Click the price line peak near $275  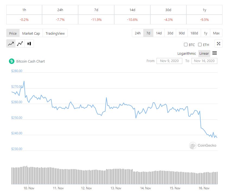[24, 81]
